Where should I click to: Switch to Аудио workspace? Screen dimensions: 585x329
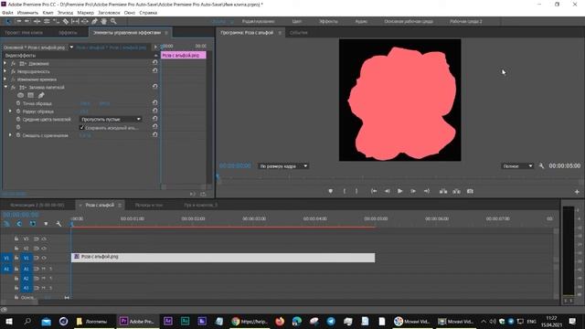point(361,22)
